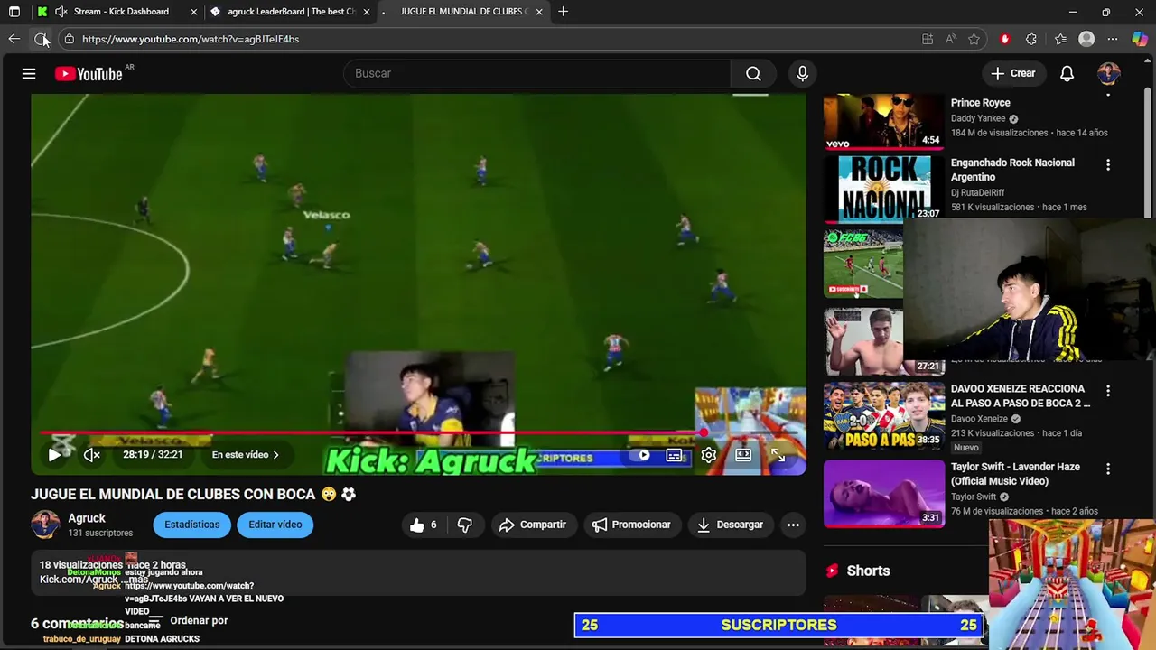This screenshot has height=650, width=1156.
Task: Open Copilot sidebar icon
Action: [x=1140, y=39]
